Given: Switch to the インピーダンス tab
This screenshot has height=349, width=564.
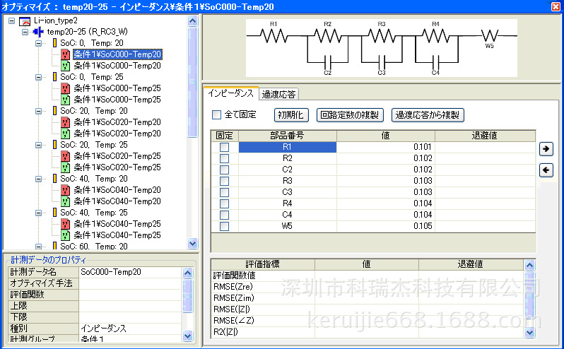Looking at the screenshot, I should pos(231,93).
